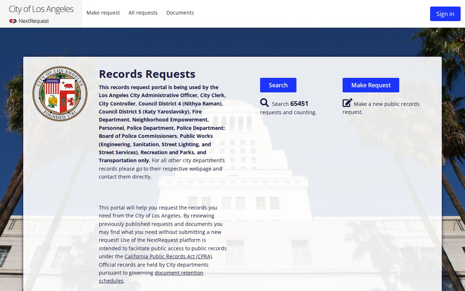Click the pencil edit icon beside Make a new request
This screenshot has width=465, height=291.
pos(347,103)
